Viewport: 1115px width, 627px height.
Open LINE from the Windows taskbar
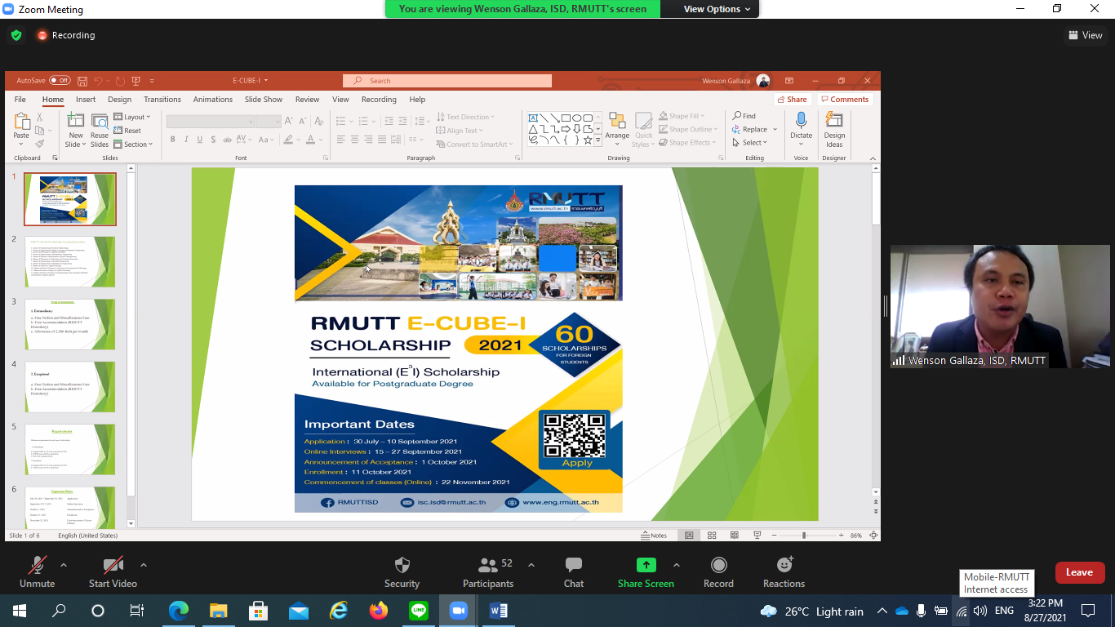[x=419, y=611]
